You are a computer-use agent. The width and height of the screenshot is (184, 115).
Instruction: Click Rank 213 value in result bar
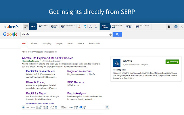coord(84,107)
